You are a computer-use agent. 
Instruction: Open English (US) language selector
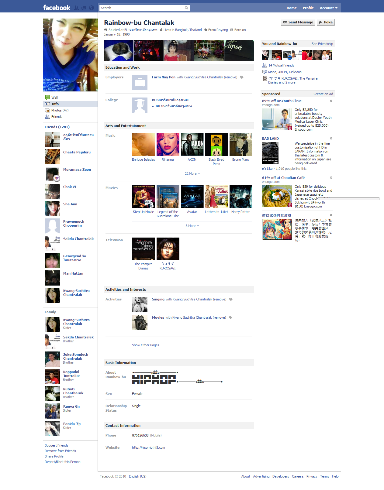[x=138, y=476]
